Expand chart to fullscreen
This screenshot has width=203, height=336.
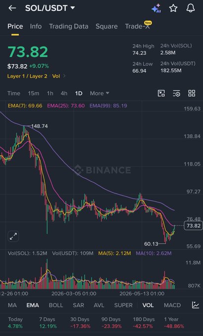pyautogui.click(x=13, y=236)
